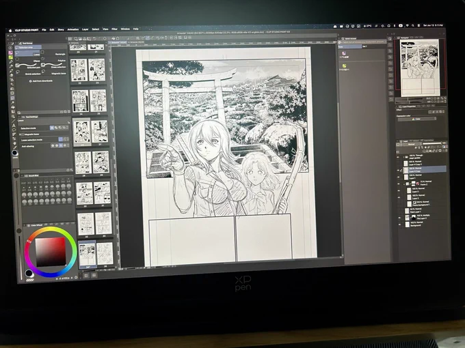Image resolution: width=465 pixels, height=348 pixels.
Task: Select the Text tool in the toolbar
Action: [14, 126]
